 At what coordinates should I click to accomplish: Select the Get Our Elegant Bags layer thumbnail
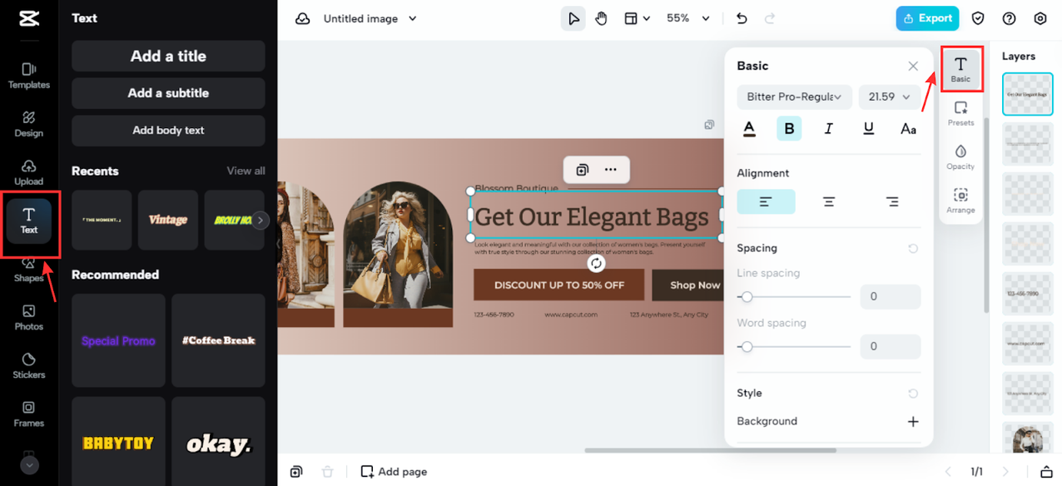[x=1028, y=94]
